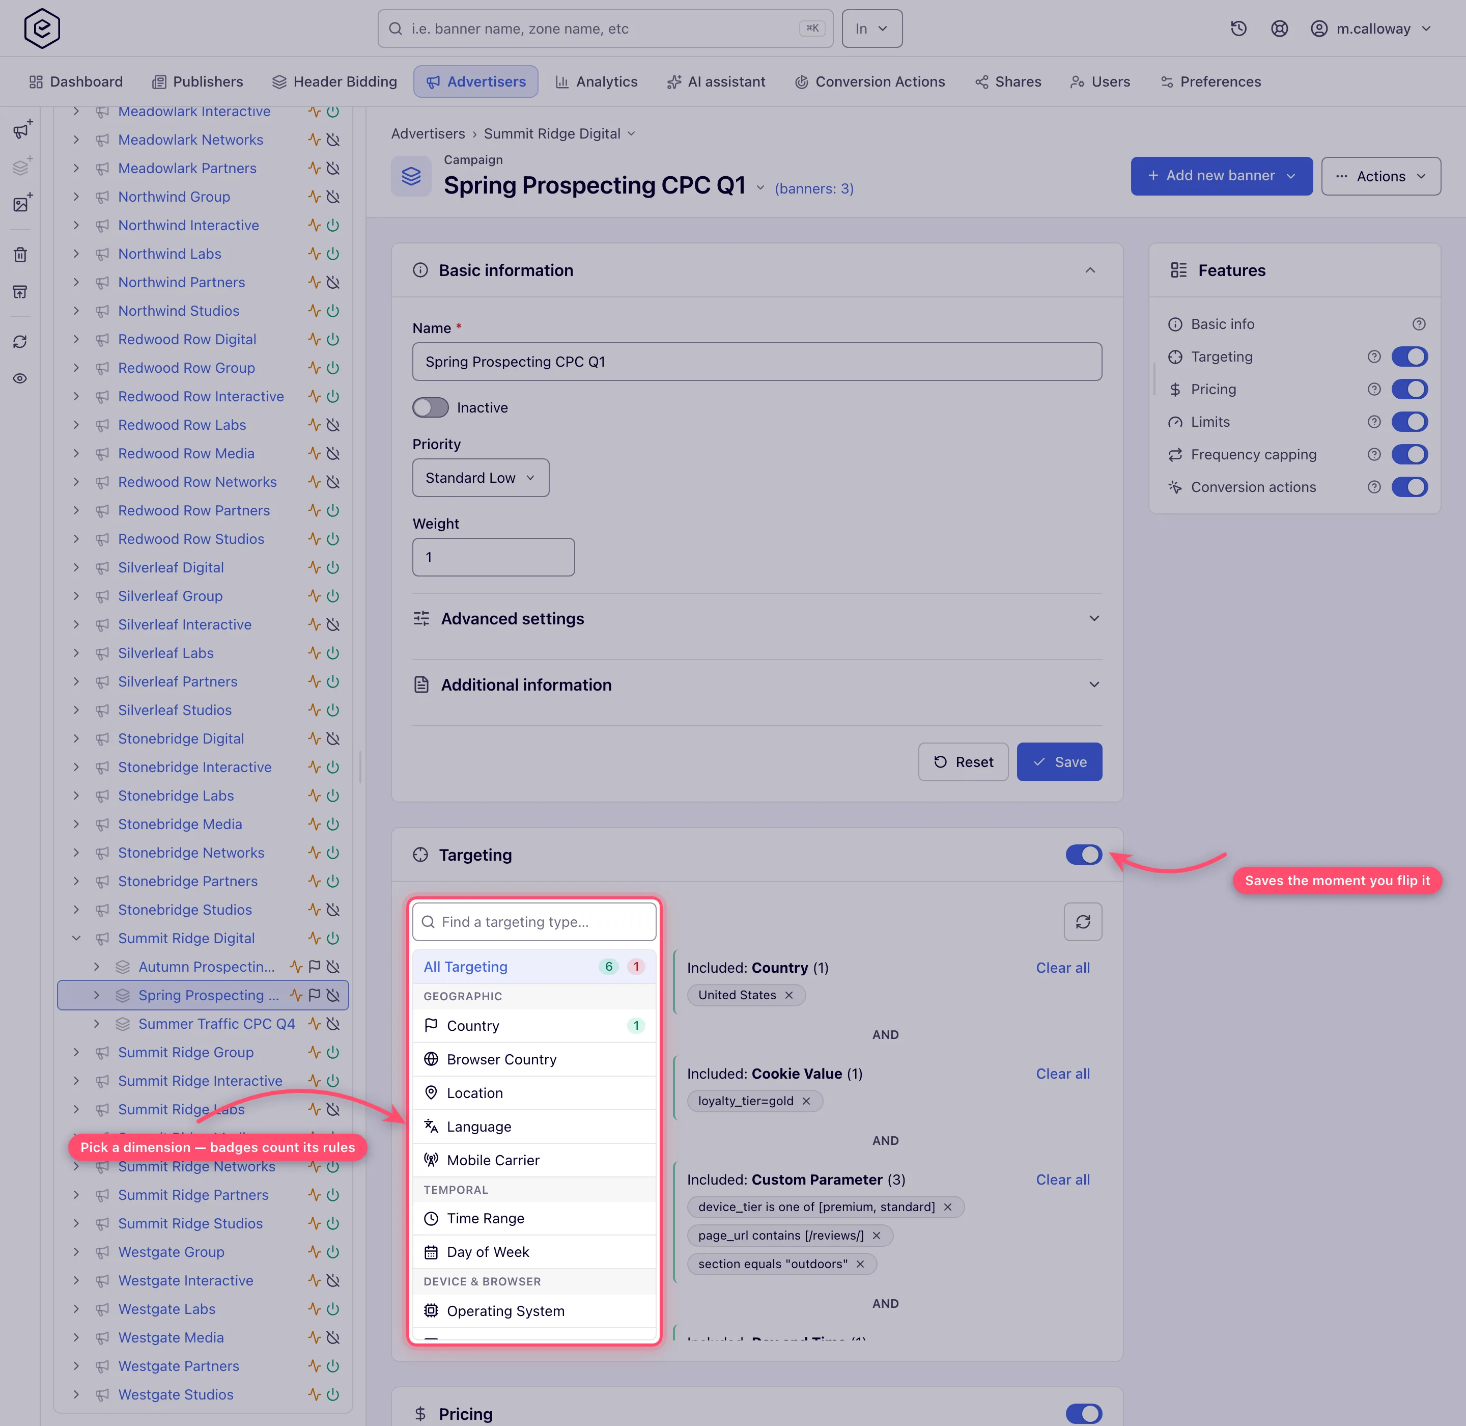Viewport: 1466px width, 1426px height.
Task: Open the Priority Standard Low dropdown
Action: pos(481,478)
